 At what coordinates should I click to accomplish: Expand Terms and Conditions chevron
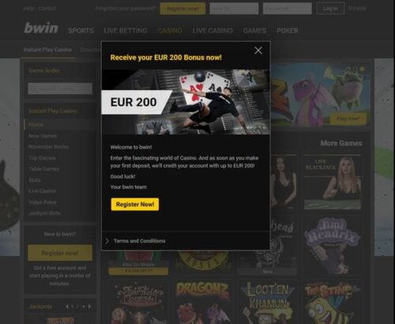pyautogui.click(x=107, y=241)
